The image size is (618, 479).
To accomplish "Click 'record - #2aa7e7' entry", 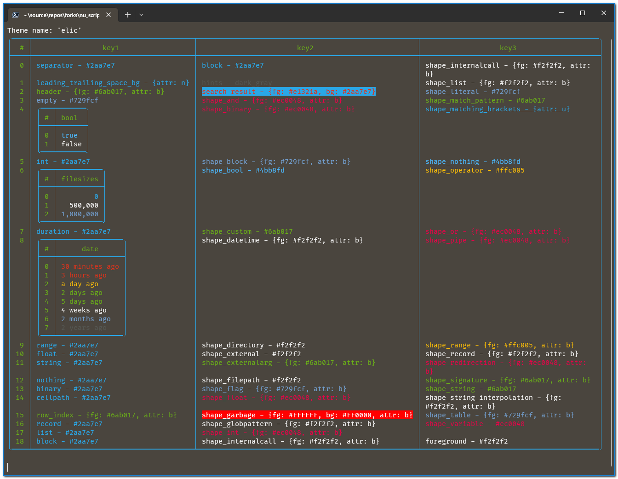I will [69, 424].
